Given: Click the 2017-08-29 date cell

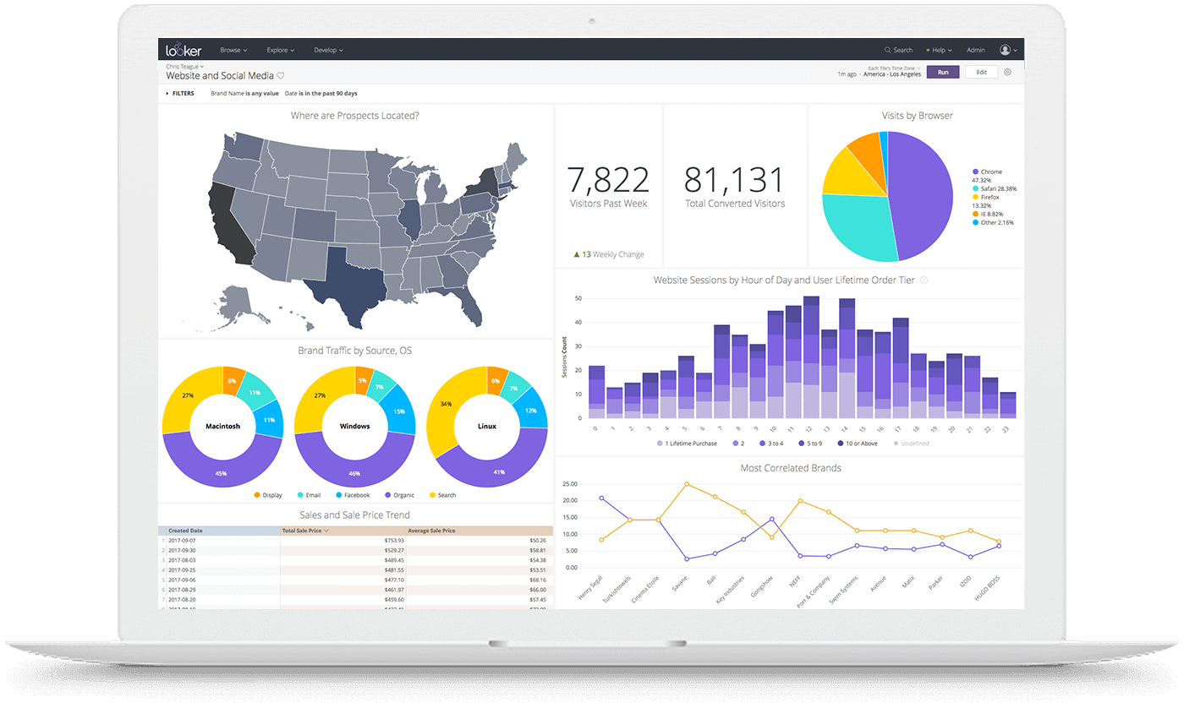Looking at the screenshot, I should tap(223, 590).
